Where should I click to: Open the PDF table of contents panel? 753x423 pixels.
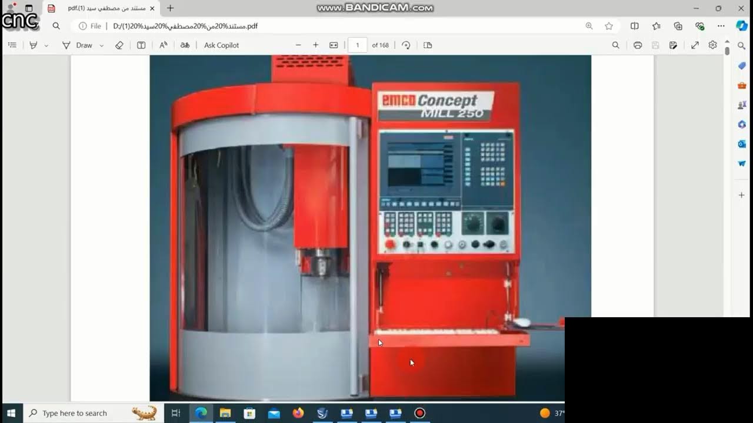pyautogui.click(x=12, y=45)
